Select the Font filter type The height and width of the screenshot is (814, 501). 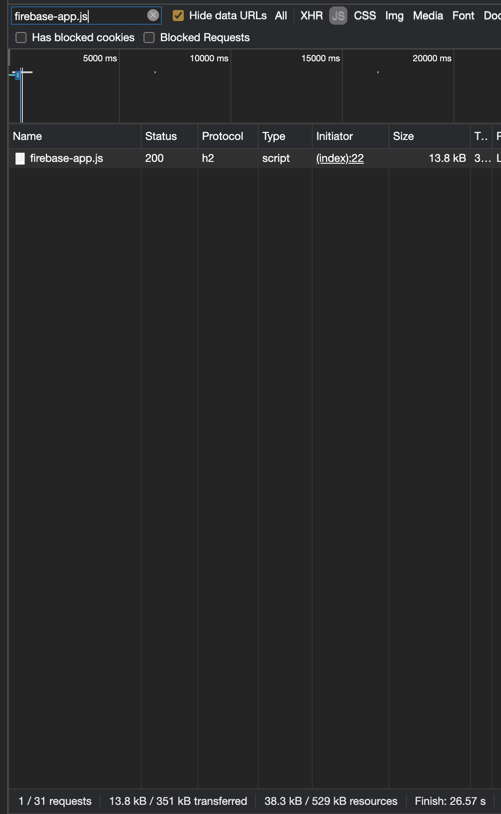point(464,16)
